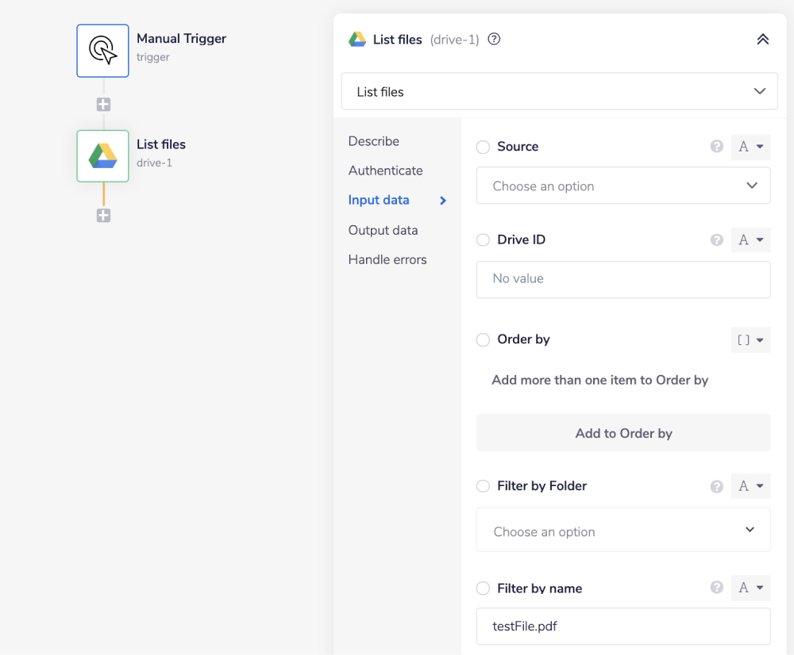The image size is (794, 655).
Task: Click plus icon between trigger and List files
Action: 103,105
